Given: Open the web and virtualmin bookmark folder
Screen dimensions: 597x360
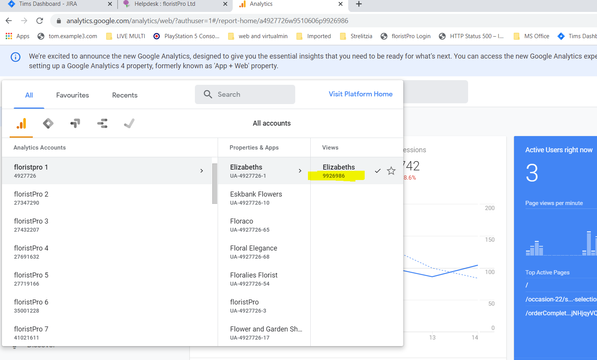Looking at the screenshot, I should pos(258,36).
